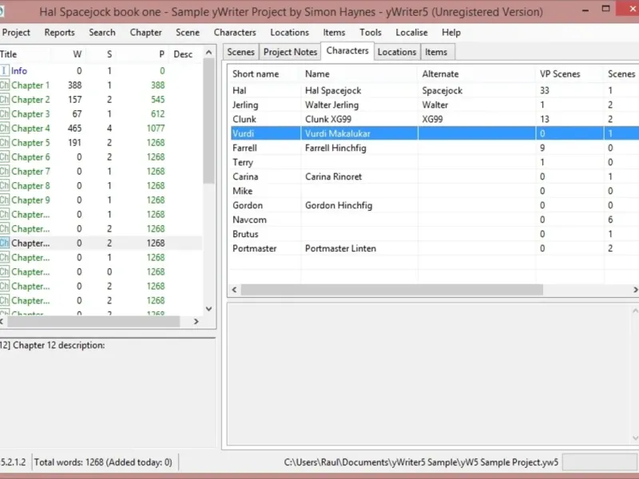Open the Help menu

pyautogui.click(x=451, y=33)
